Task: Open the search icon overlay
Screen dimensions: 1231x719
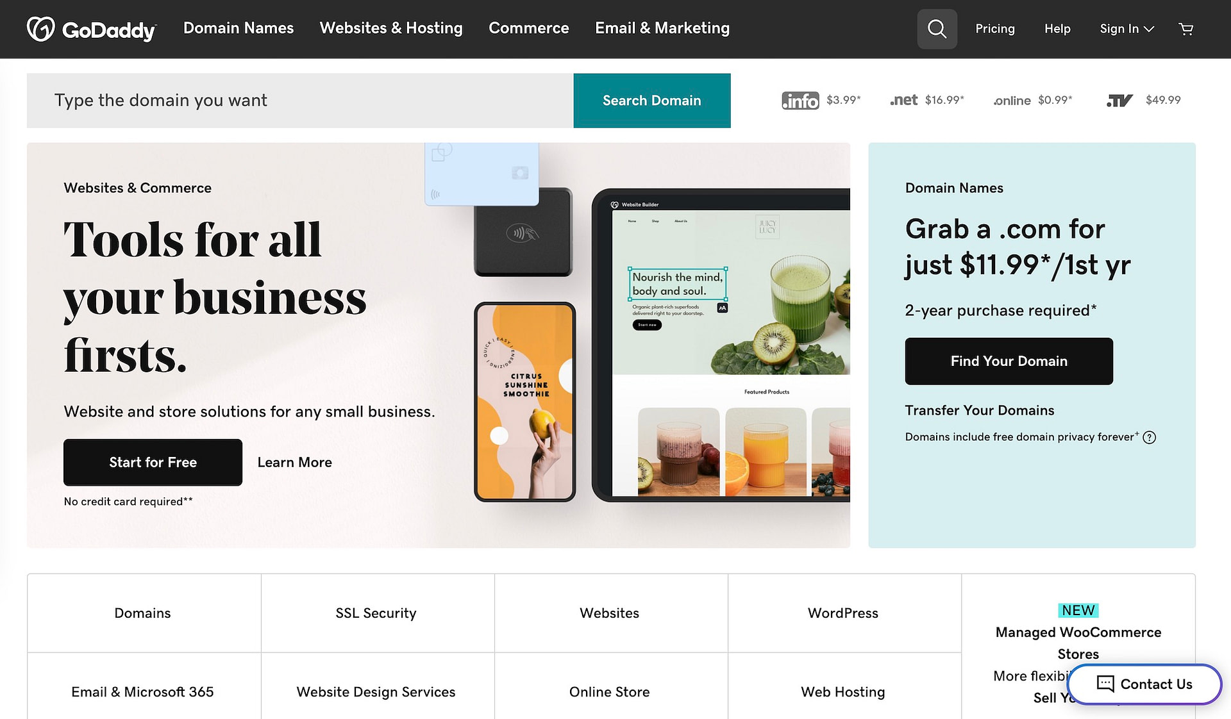Action: [x=937, y=28]
